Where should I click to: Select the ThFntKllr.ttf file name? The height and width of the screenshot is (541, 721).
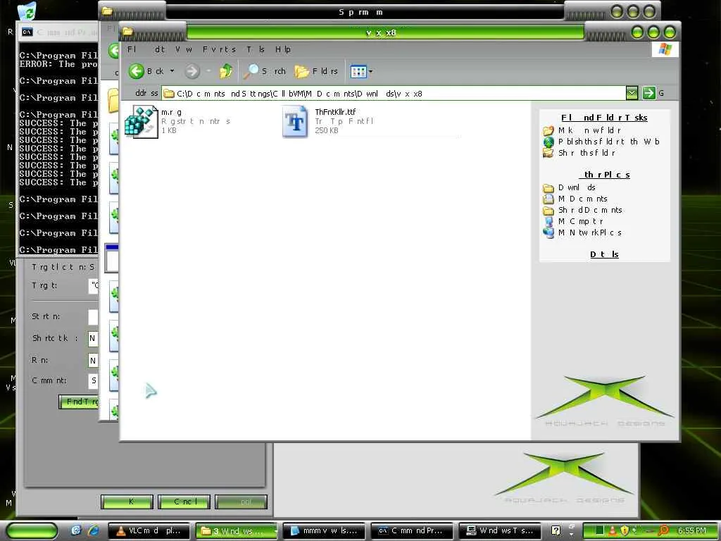tap(335, 112)
